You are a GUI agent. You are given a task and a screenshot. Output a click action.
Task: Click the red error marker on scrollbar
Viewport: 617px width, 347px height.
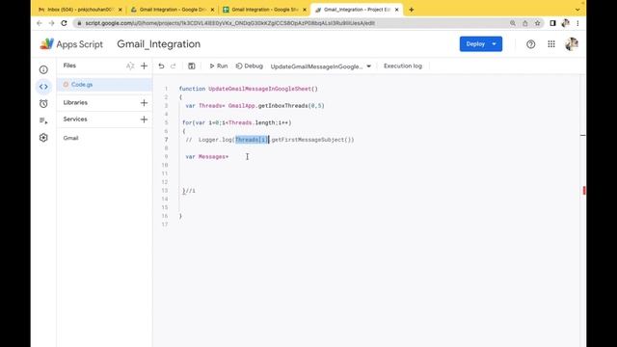tap(584, 191)
